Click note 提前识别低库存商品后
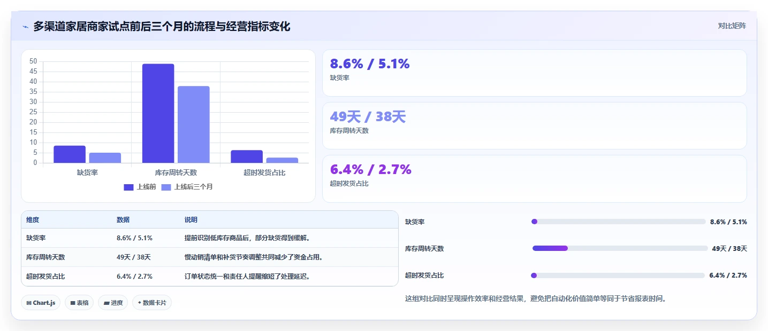The height and width of the screenshot is (331, 768). [x=247, y=238]
